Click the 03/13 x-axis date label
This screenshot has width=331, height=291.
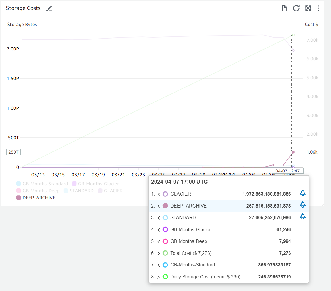tap(38, 175)
